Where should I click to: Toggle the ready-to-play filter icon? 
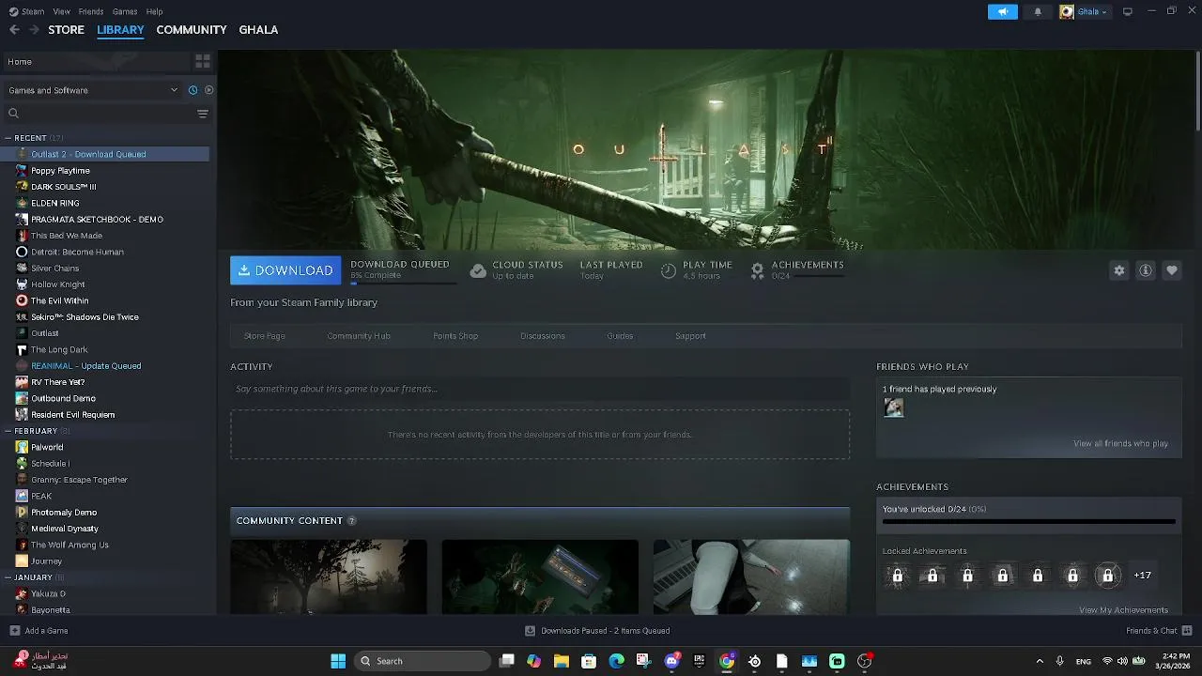[208, 90]
